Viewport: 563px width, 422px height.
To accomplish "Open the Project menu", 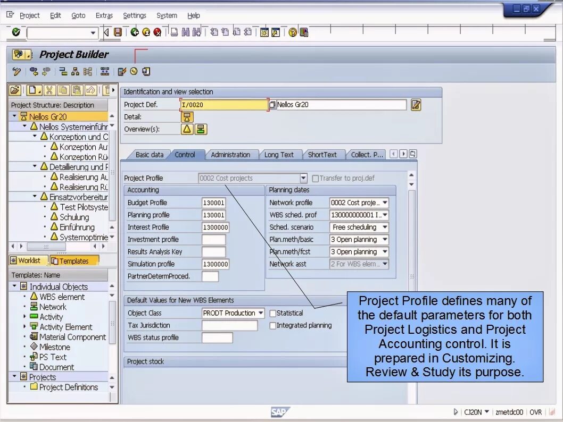I will 29,15.
